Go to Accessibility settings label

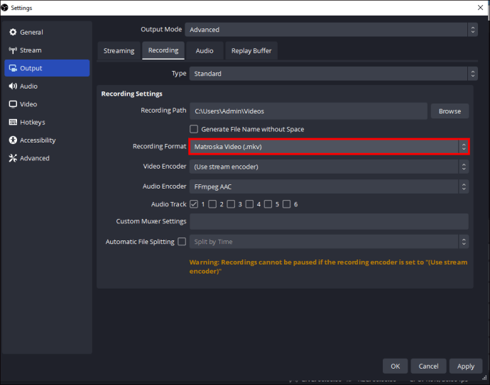tap(38, 140)
